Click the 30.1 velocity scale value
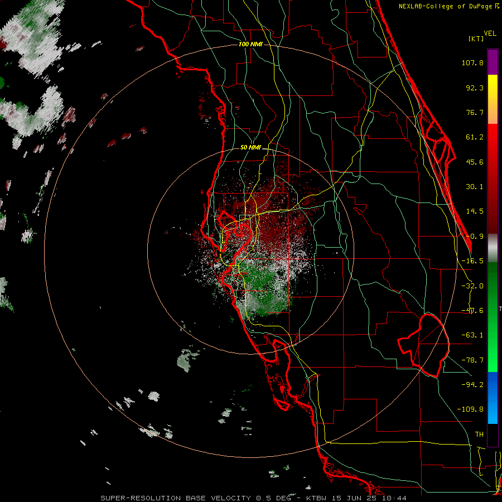The height and width of the screenshot is (502, 502). (x=475, y=187)
